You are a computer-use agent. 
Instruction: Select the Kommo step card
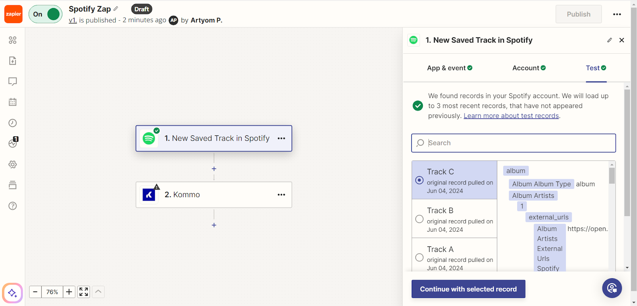pos(214,195)
